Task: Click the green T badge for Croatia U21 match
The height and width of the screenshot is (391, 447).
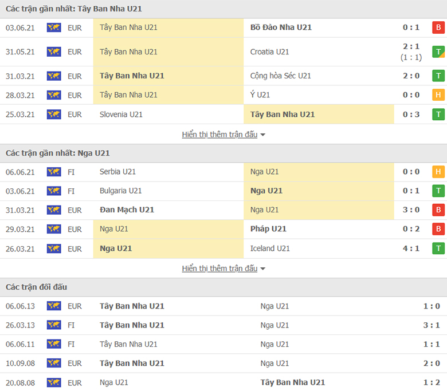Action: (438, 52)
